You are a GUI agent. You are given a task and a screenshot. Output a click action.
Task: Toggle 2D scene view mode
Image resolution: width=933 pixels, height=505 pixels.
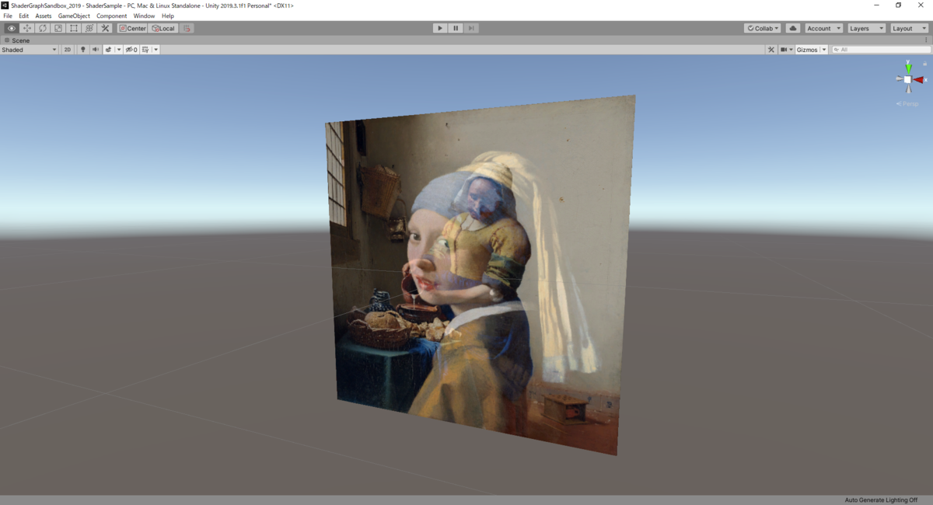[x=68, y=50]
